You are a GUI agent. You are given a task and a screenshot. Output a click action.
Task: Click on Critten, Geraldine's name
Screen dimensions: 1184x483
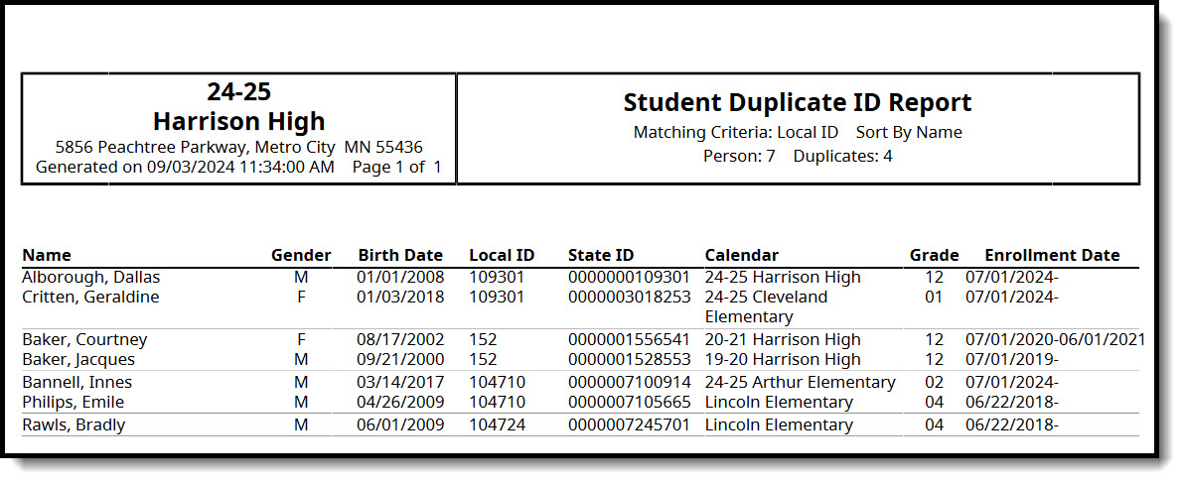click(x=90, y=297)
